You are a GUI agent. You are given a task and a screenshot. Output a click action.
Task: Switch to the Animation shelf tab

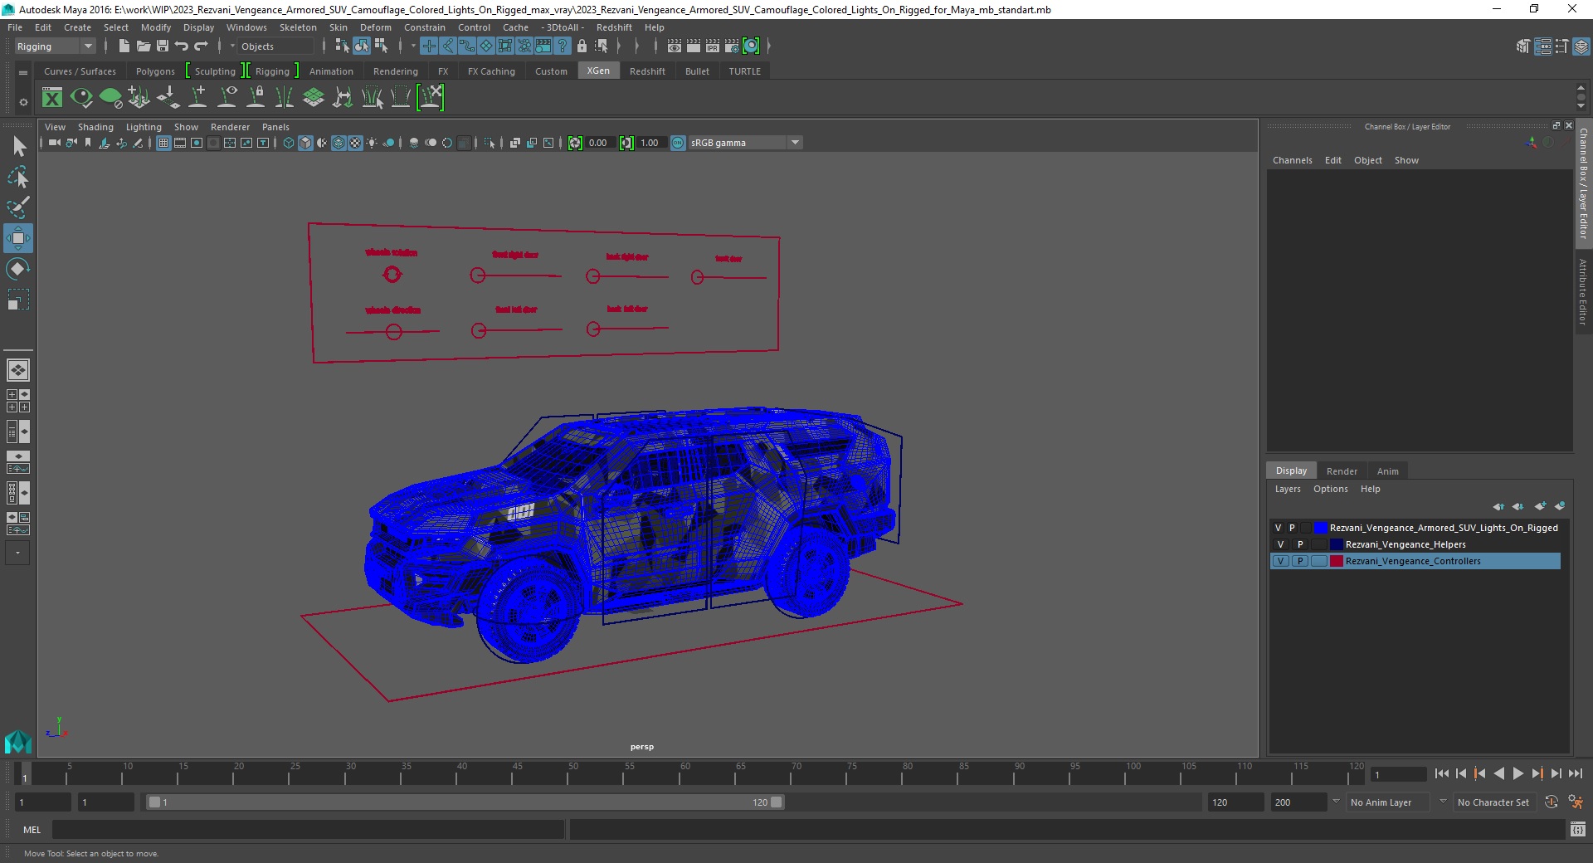[x=331, y=71]
